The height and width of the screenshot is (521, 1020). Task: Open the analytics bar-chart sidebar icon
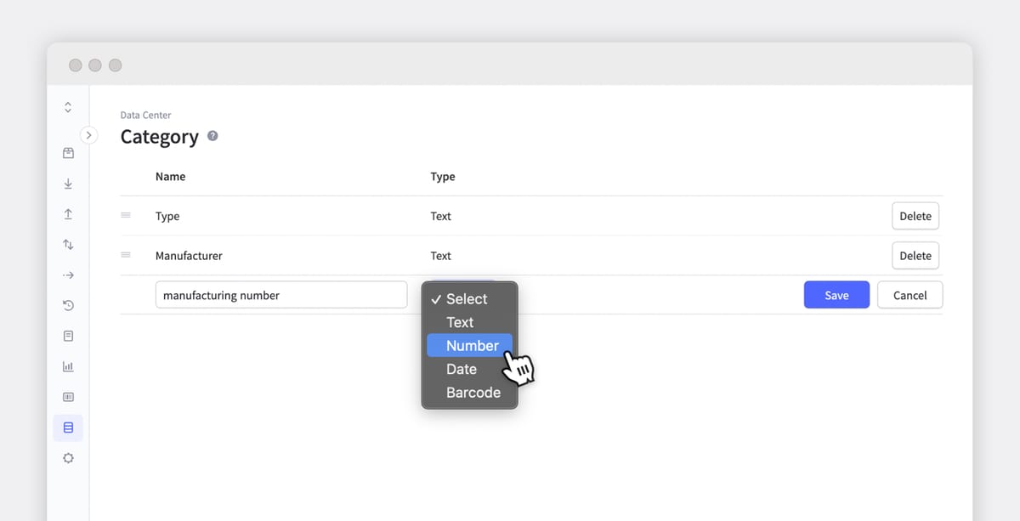coord(68,366)
